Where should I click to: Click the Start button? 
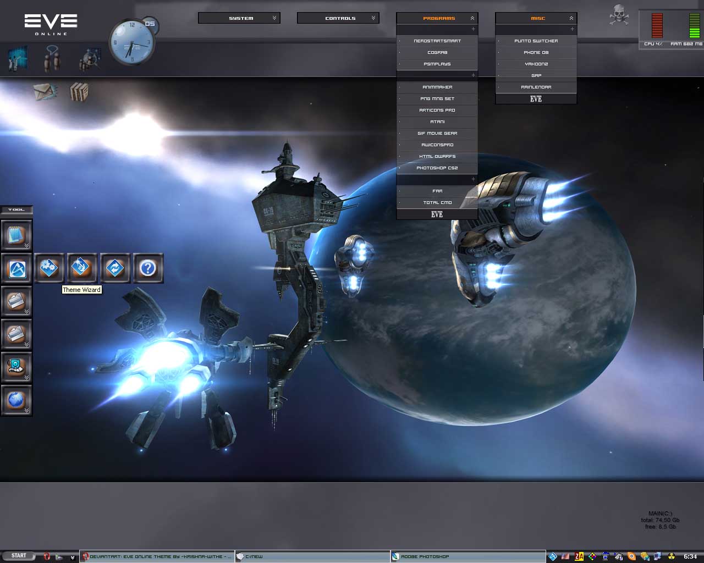point(18,556)
